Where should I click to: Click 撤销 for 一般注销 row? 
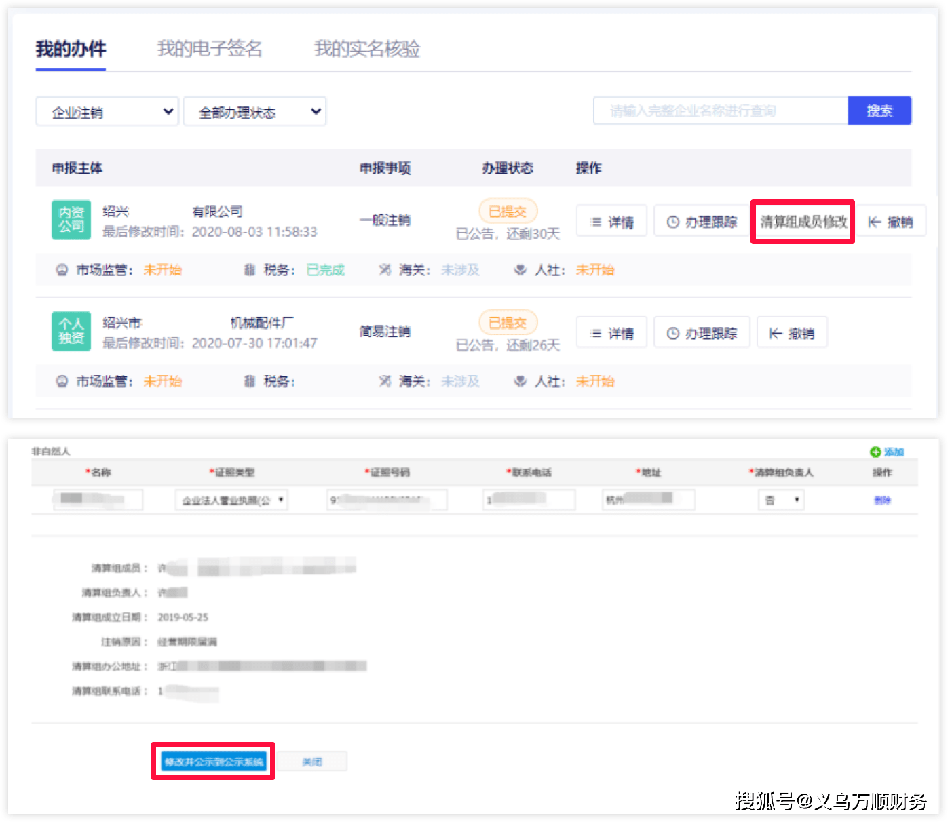[891, 221]
